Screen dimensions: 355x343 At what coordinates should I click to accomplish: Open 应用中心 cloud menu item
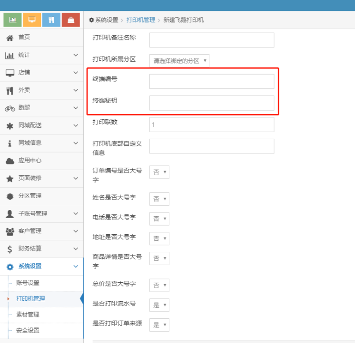coord(30,161)
